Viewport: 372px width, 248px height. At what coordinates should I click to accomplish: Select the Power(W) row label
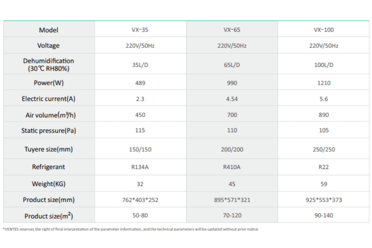tap(49, 83)
